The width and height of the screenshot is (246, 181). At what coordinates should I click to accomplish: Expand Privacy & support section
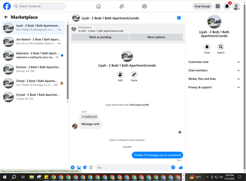[x=214, y=88]
